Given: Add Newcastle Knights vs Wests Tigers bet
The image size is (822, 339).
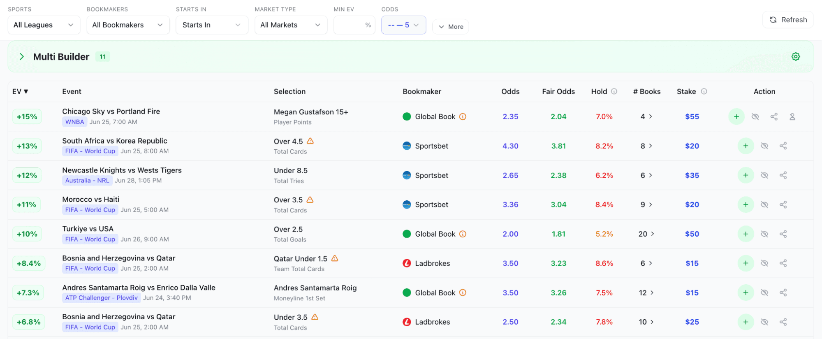Looking at the screenshot, I should click(746, 175).
